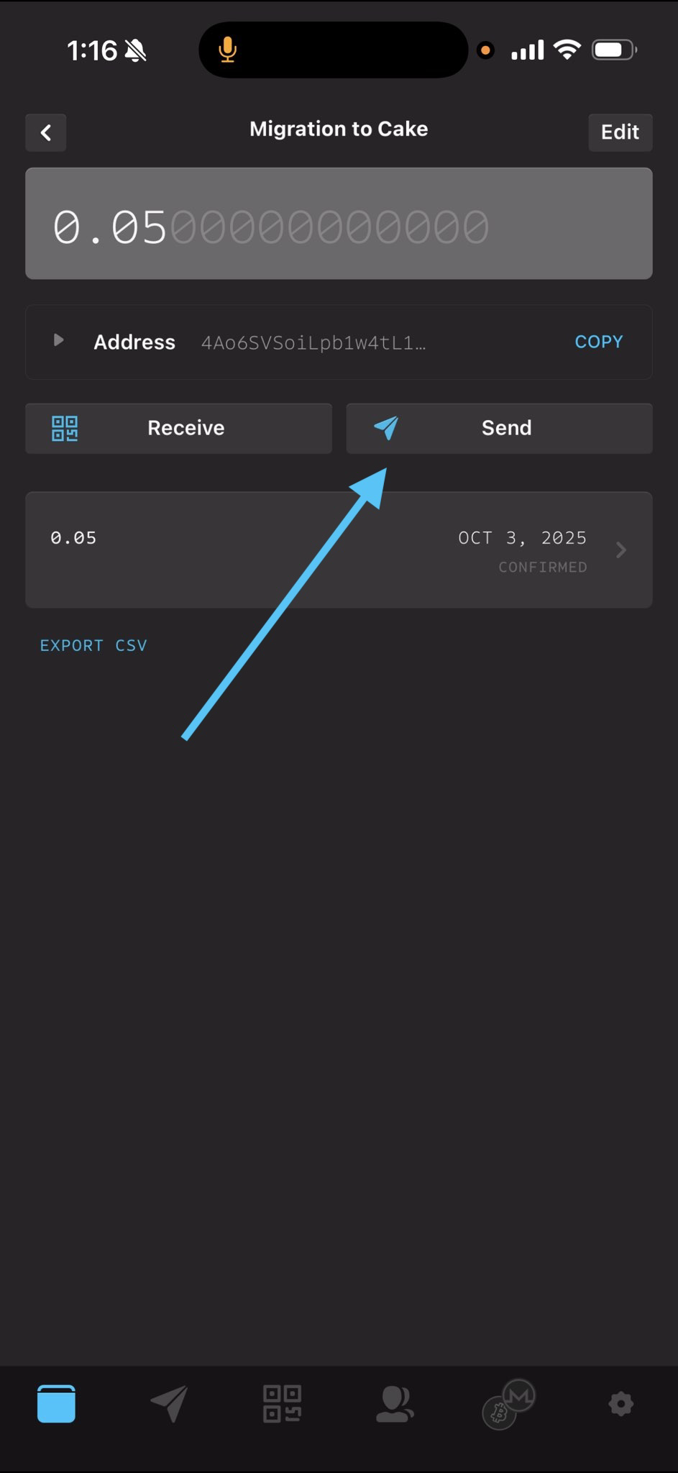The height and width of the screenshot is (1473, 678).
Task: Copy the wallet address
Action: pos(598,342)
